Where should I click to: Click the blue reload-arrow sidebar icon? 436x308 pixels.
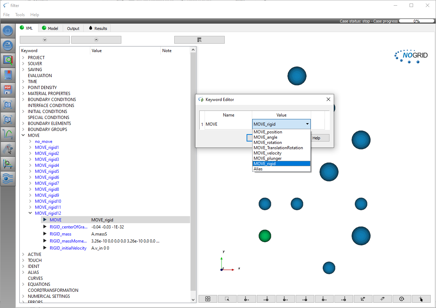[8, 45]
